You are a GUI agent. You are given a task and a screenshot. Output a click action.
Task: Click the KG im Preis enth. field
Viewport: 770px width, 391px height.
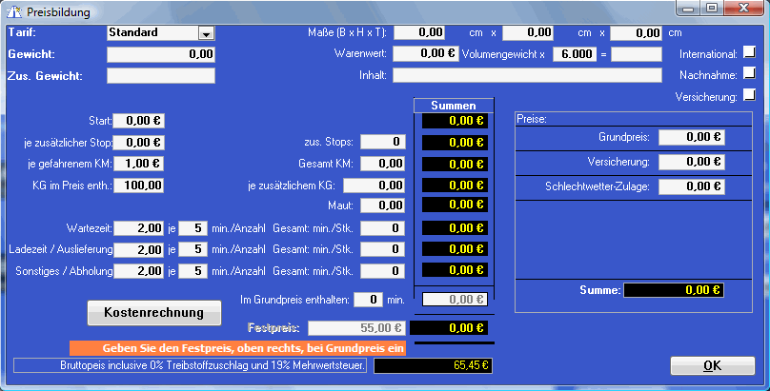point(139,185)
